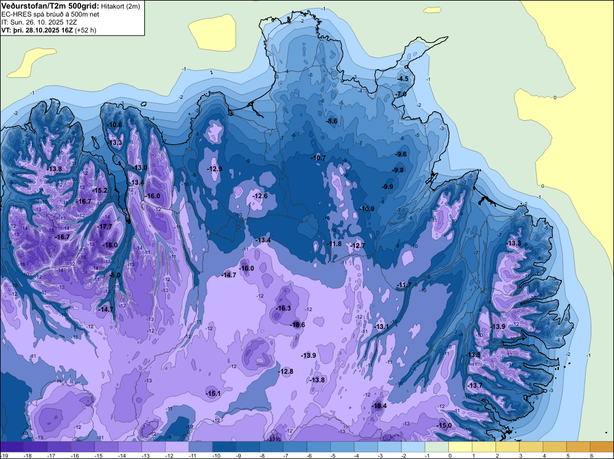This screenshot has width=614, height=459.
Task: Click the '-12.8' temperature value
Action: [286, 371]
